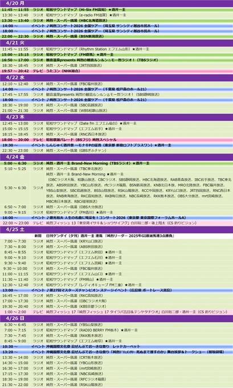Select the RNC西日本放送 18:15 row
Screen dimensions: 233x388
116,134
